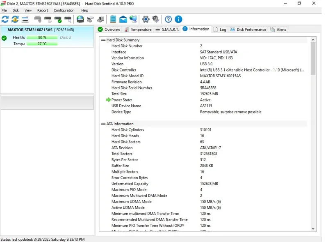Click the Refresh disk status icon
The image size is (328, 242).
pyautogui.click(x=5, y=19)
